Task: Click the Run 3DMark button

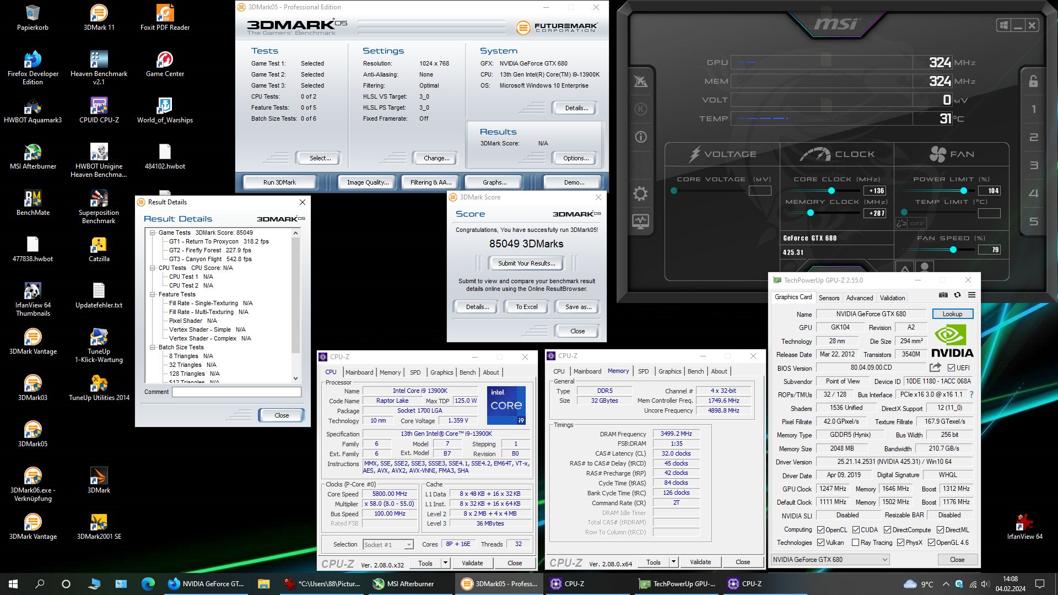Action: click(279, 182)
